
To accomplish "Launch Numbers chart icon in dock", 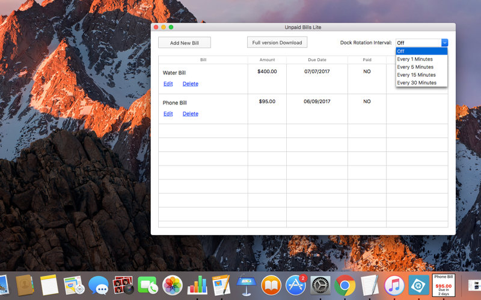I will tap(197, 285).
